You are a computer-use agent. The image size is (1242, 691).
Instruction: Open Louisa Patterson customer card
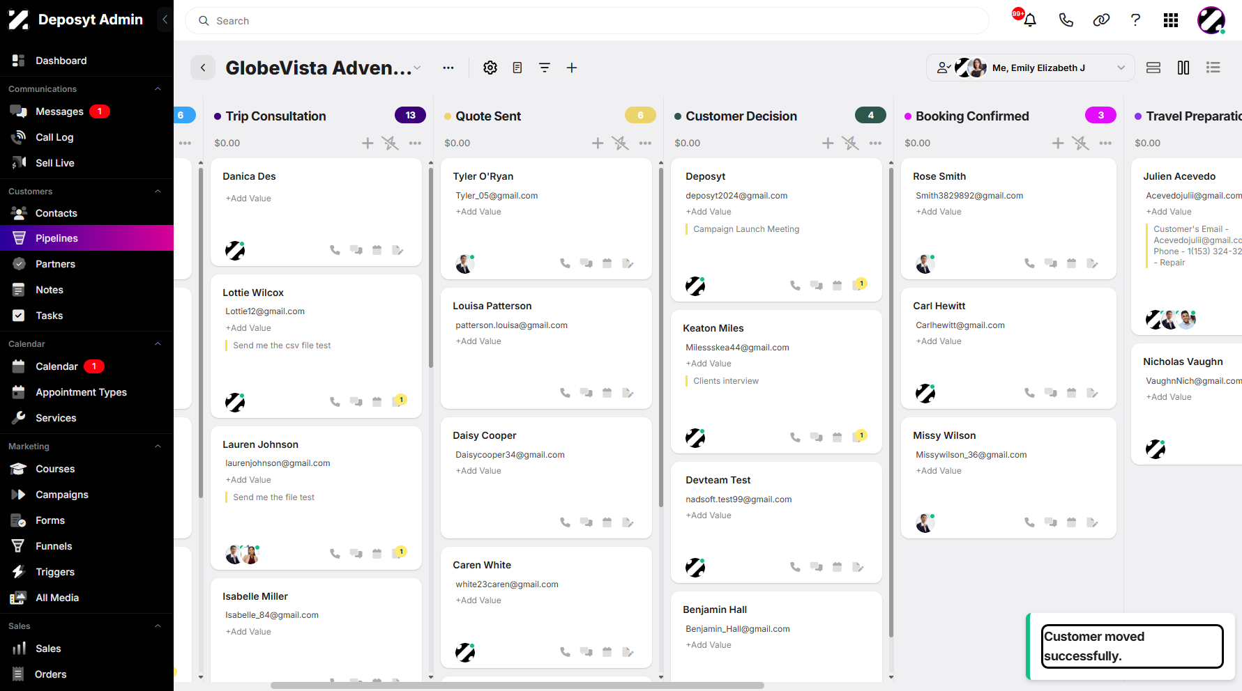(546, 348)
